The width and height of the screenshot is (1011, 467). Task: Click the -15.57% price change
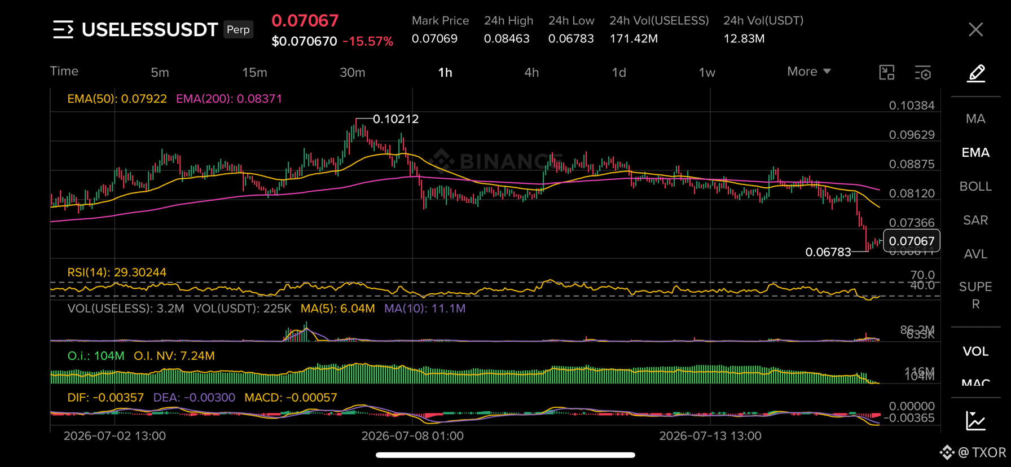pos(368,41)
